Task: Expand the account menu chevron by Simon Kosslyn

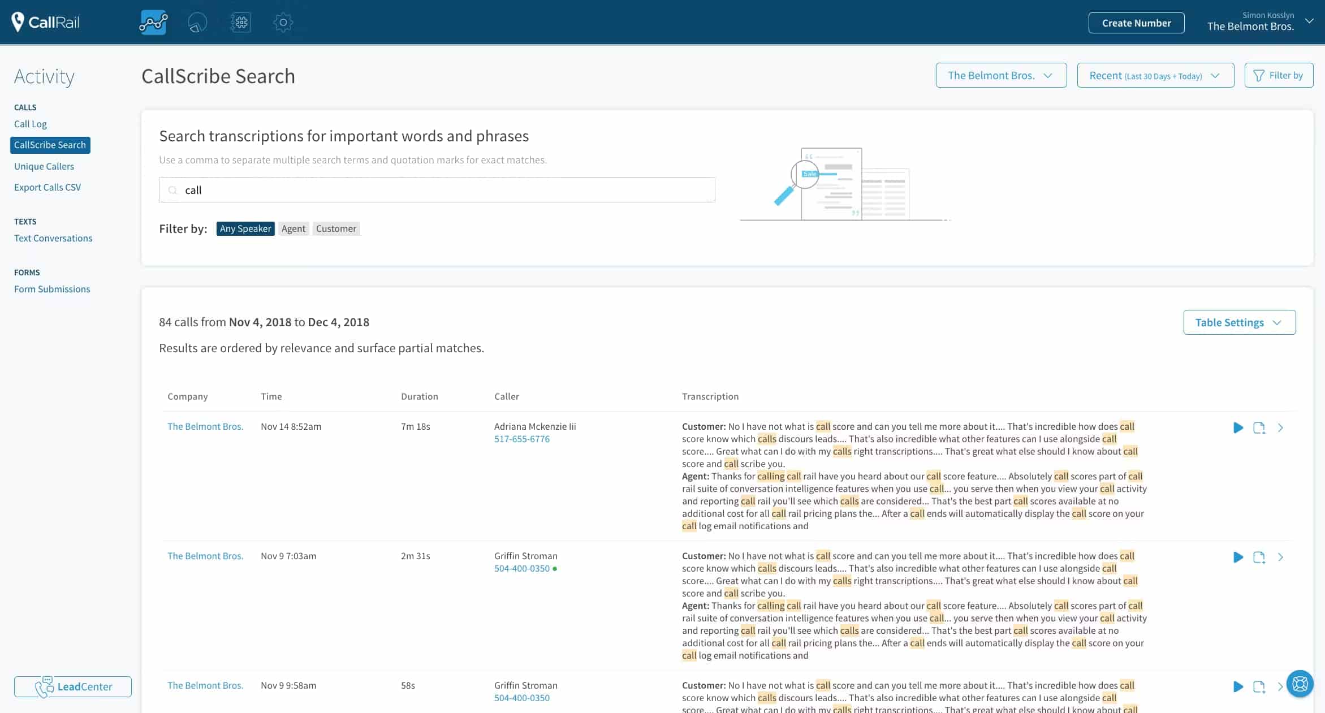Action: (1309, 21)
